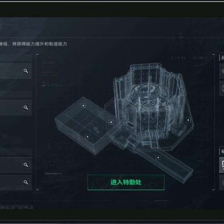Select the marker at the flat building's bottom edge
This screenshot has width=224, height=224.
tap(87, 137)
